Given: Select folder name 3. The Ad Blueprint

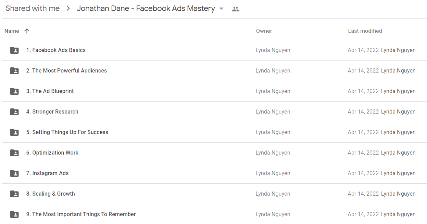Looking at the screenshot, I should point(50,91).
